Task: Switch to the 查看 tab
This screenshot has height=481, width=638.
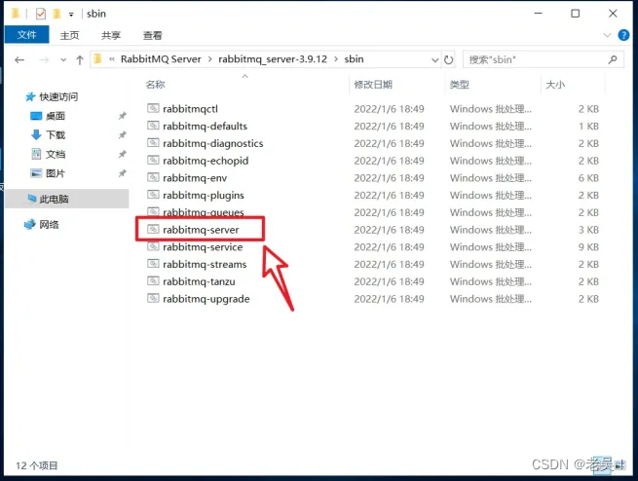Action: 153,36
